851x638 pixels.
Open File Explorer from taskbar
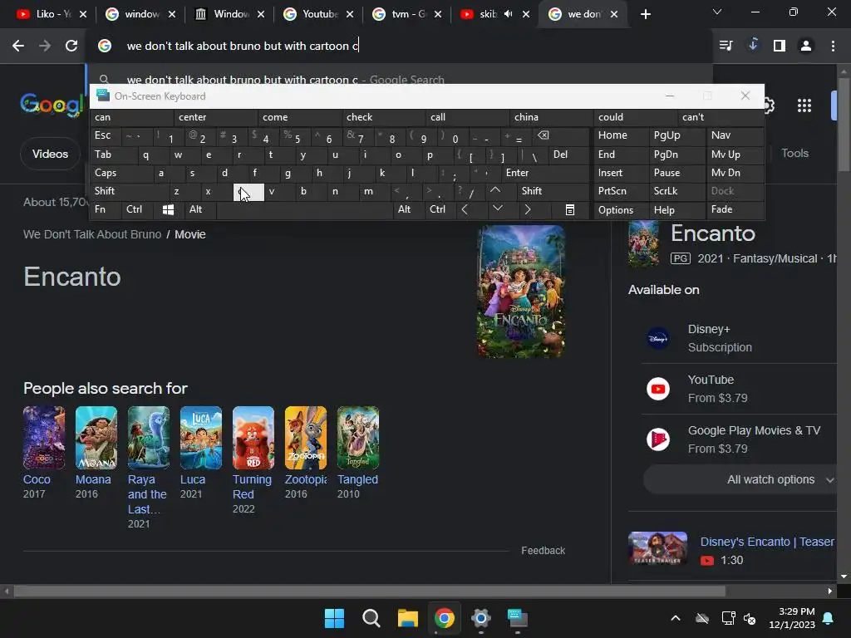tap(407, 618)
